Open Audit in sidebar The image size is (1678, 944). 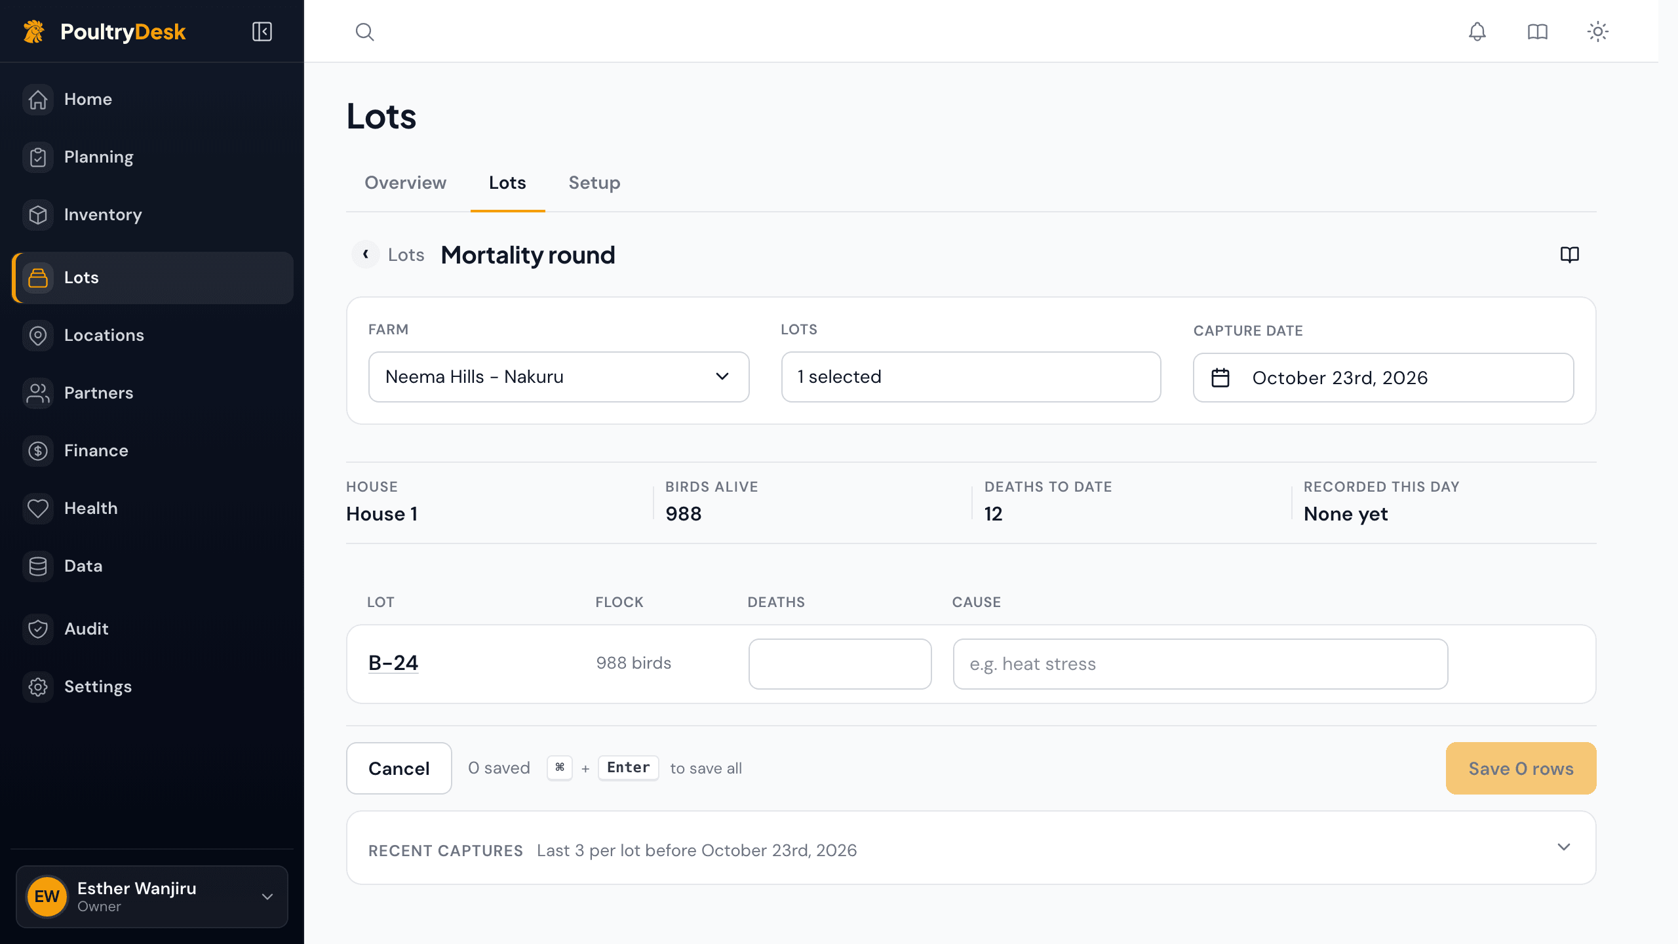coord(152,629)
